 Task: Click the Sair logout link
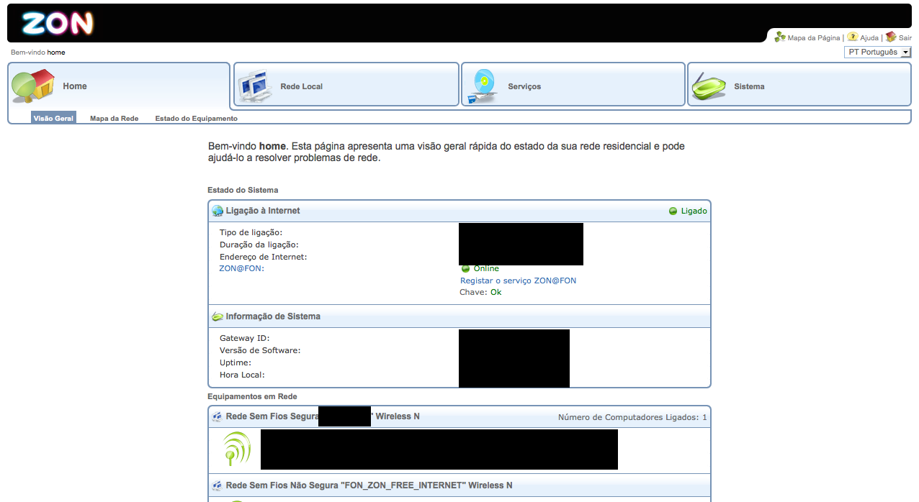point(905,38)
